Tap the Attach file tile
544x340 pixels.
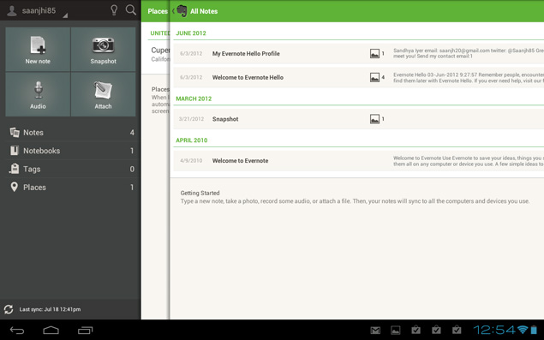(103, 94)
